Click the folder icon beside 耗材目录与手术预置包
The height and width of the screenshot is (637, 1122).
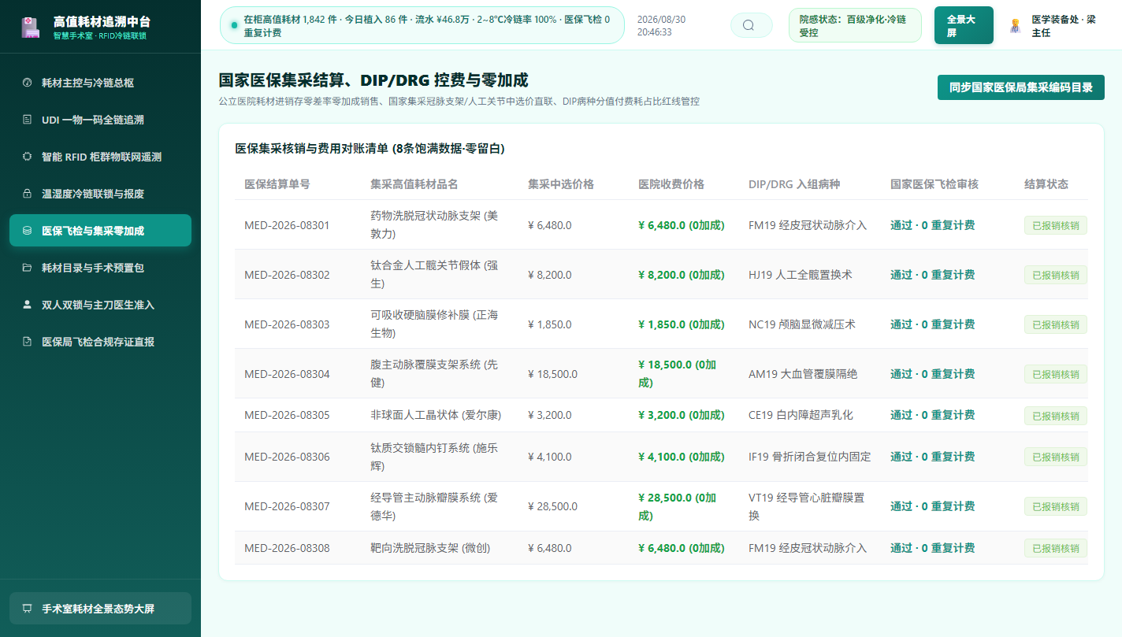coord(27,268)
